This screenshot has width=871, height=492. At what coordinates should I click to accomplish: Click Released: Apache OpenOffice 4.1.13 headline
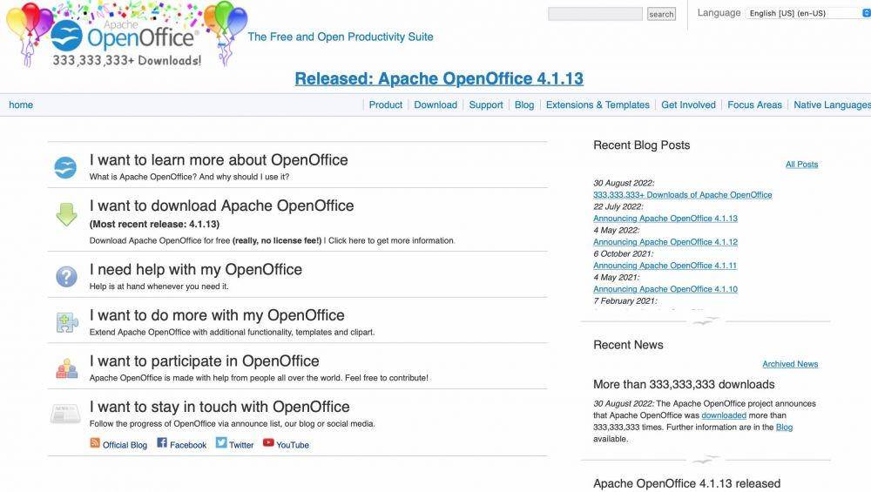tap(439, 79)
